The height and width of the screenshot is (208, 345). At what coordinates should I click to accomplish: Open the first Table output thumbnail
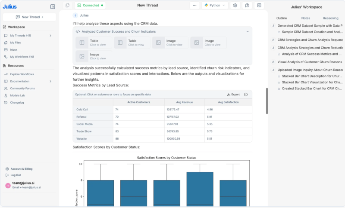point(94,43)
